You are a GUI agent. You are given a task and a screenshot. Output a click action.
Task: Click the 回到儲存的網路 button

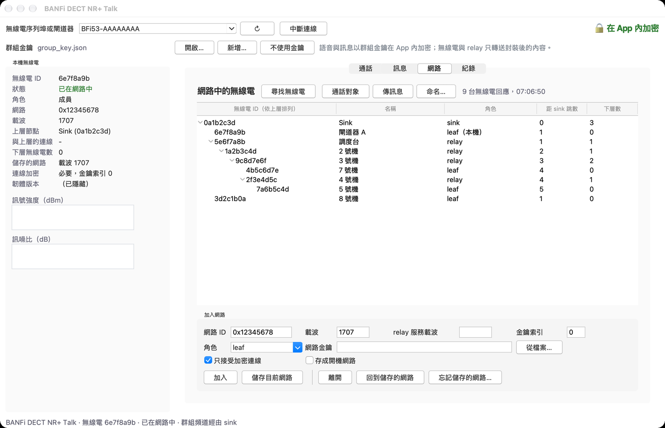390,377
